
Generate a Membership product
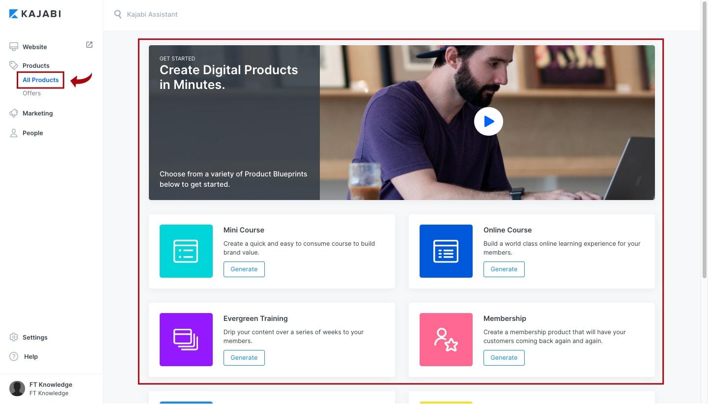pyautogui.click(x=504, y=357)
